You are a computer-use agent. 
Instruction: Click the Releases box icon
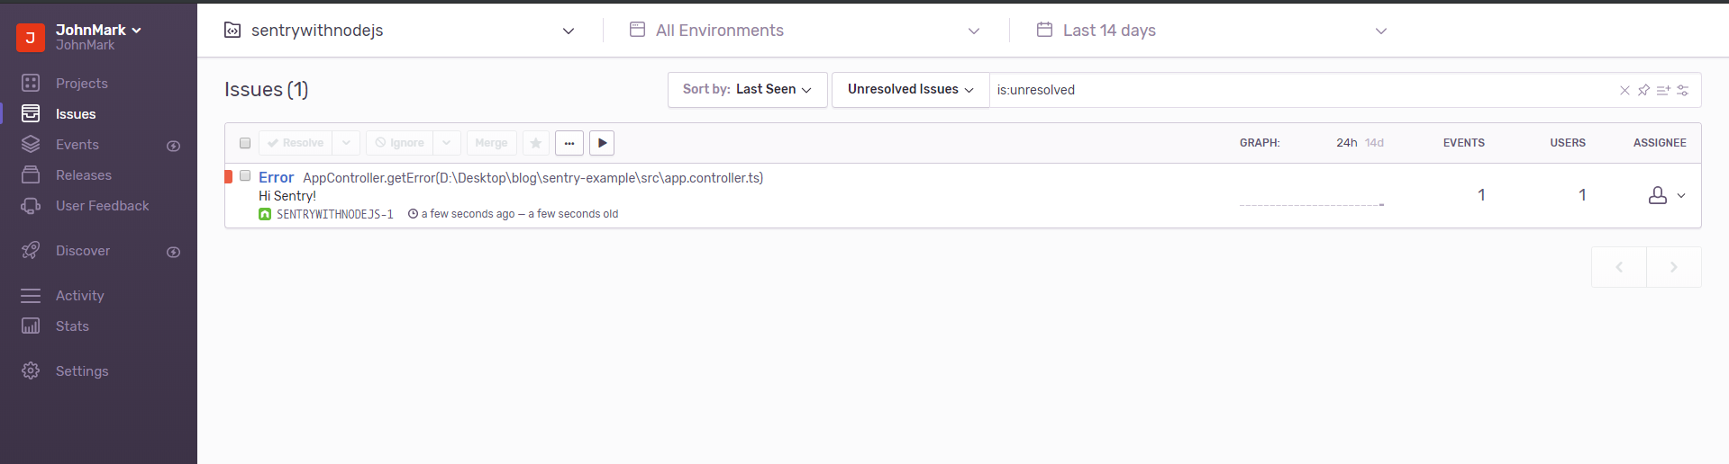click(31, 174)
